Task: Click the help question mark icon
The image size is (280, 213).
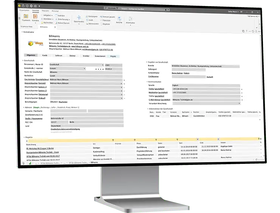Action: (247, 31)
